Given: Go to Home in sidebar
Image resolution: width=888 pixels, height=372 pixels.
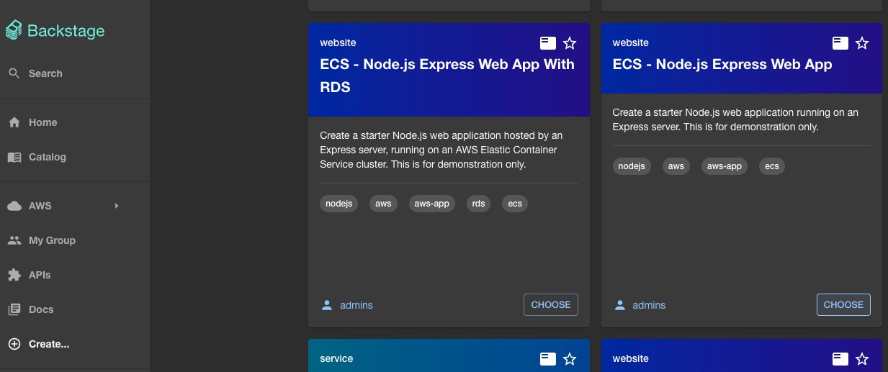Looking at the screenshot, I should (75, 122).
